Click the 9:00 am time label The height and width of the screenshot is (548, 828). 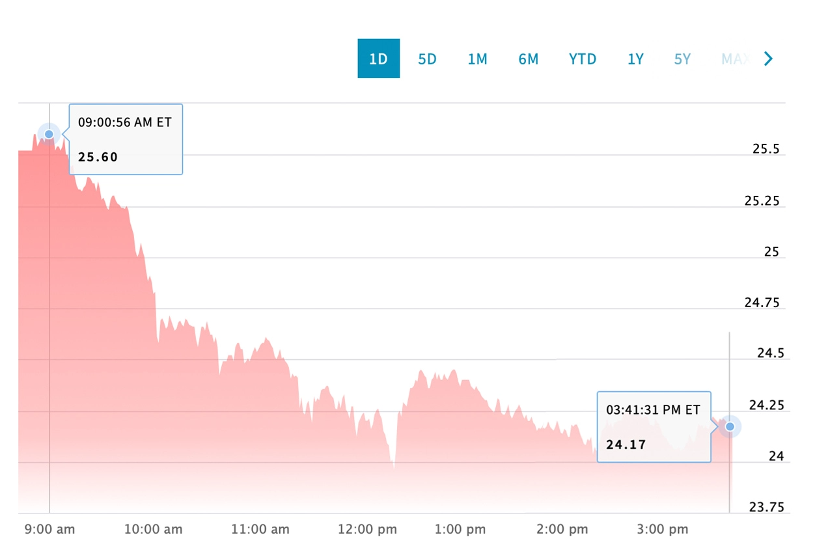click(x=49, y=529)
